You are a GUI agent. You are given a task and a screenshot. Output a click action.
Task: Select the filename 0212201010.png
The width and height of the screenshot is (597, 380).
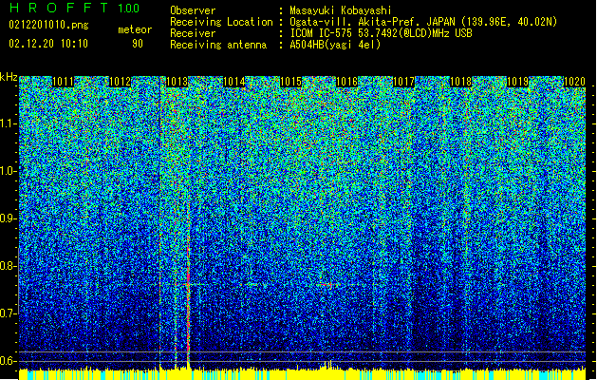point(48,26)
